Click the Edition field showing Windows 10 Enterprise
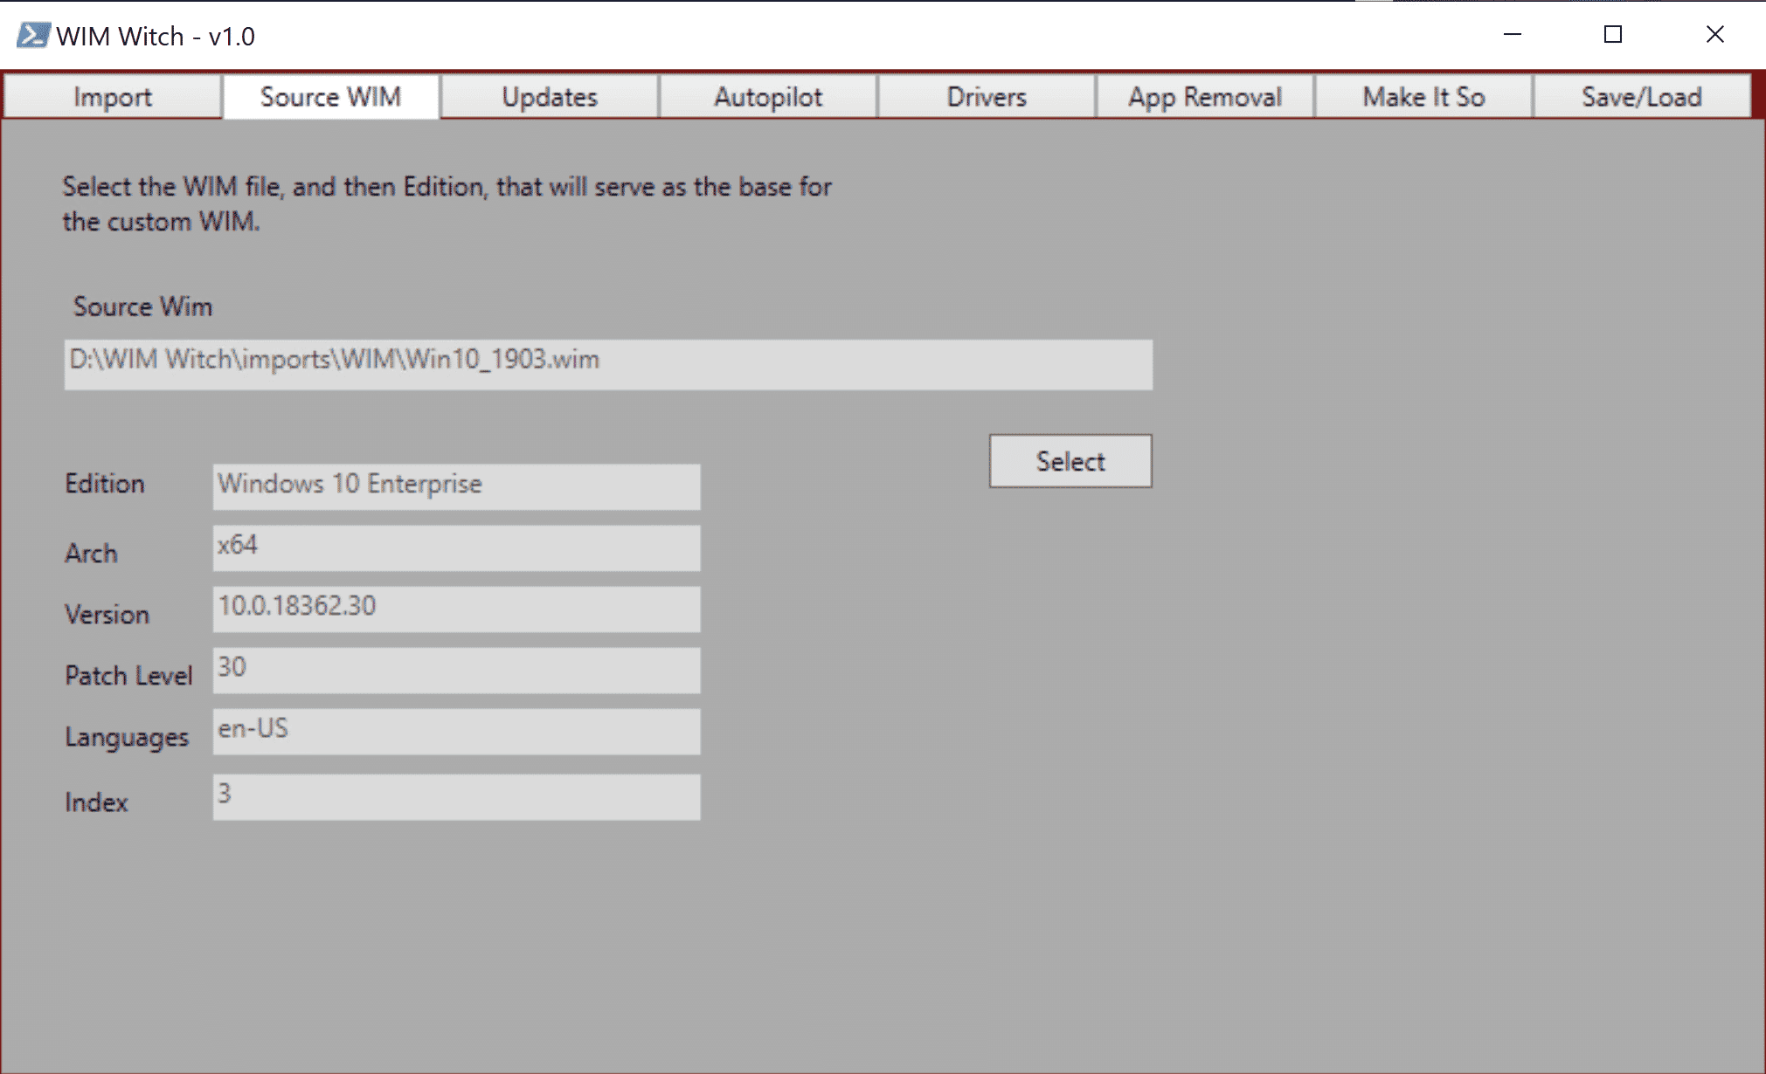1766x1074 pixels. [456, 487]
